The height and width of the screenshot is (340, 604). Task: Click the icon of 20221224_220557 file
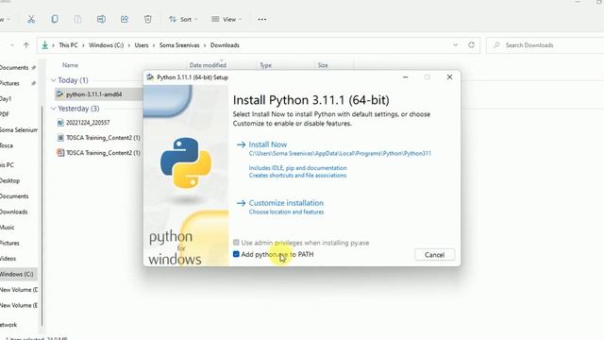60,123
